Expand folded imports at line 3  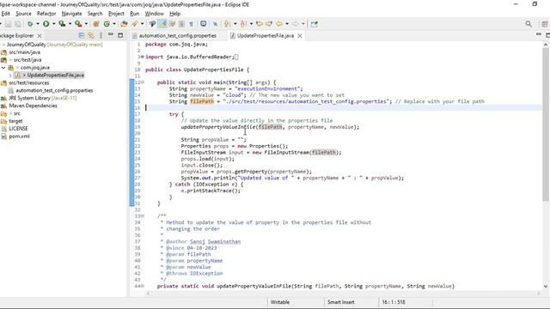[142, 57]
